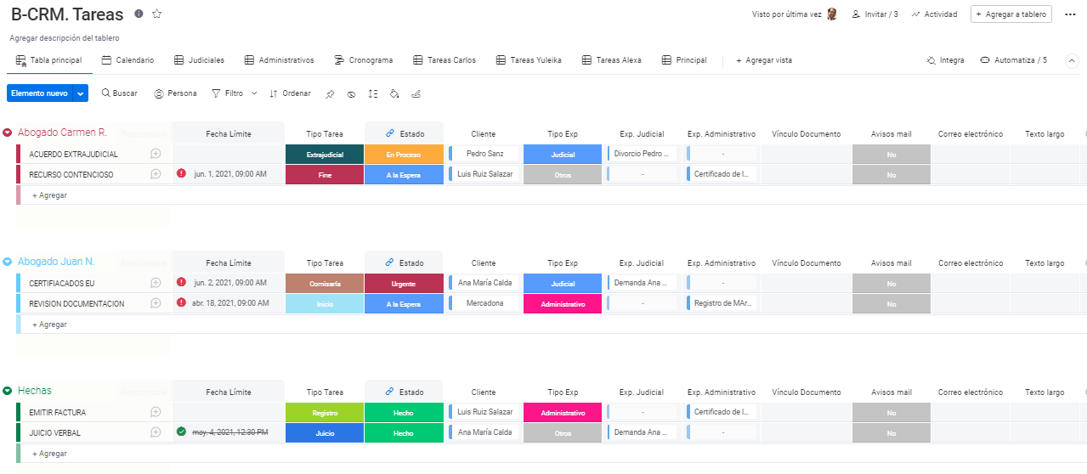Open the Automatiza robot option
Viewport: 1087px width, 474px height.
pyautogui.click(x=1013, y=60)
